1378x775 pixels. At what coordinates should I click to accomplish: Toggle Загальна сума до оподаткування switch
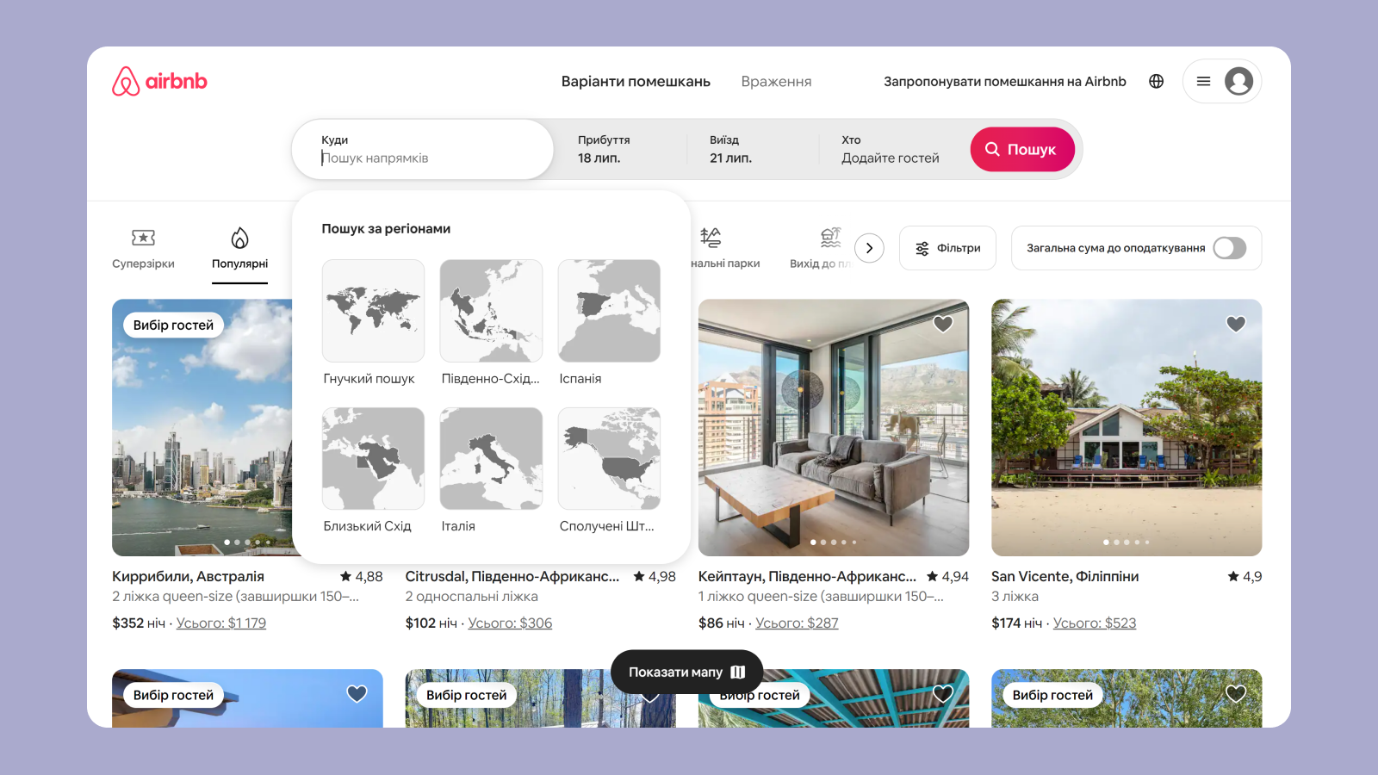(x=1229, y=248)
